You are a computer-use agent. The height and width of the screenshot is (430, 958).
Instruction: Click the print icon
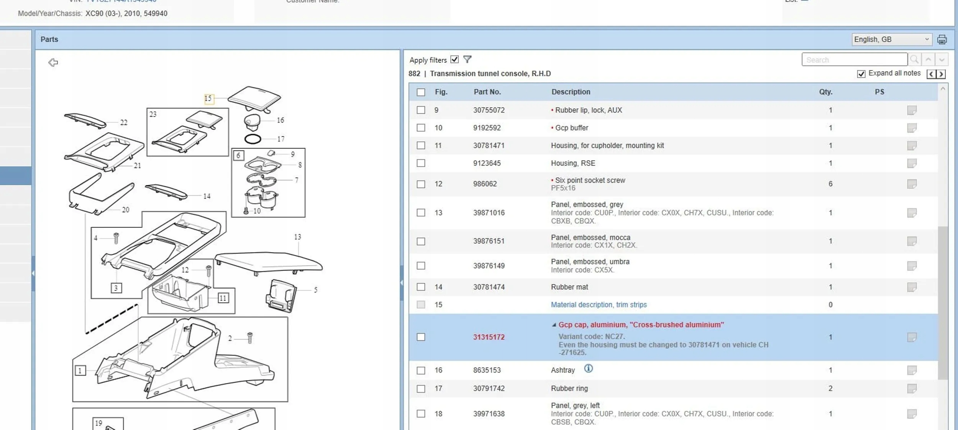[942, 39]
